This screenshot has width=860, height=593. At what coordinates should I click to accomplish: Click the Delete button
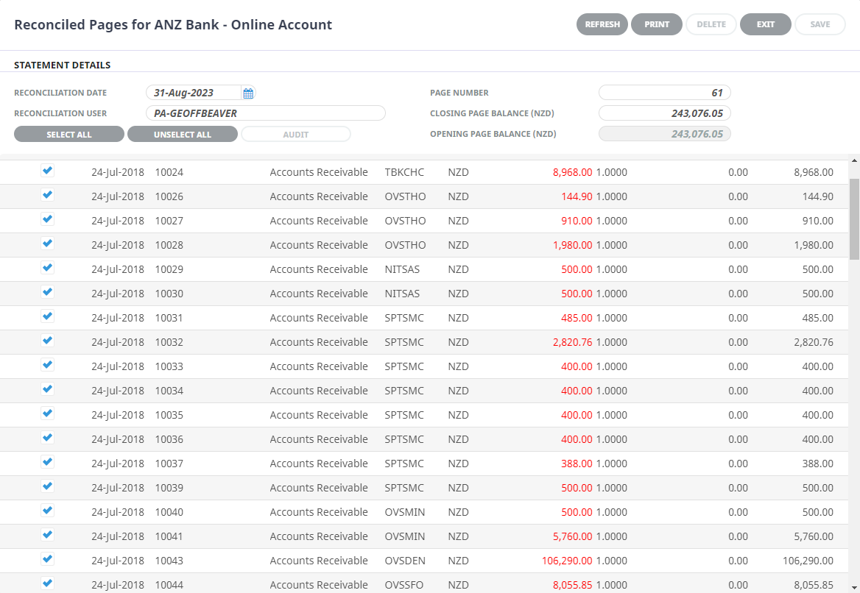pyautogui.click(x=711, y=24)
